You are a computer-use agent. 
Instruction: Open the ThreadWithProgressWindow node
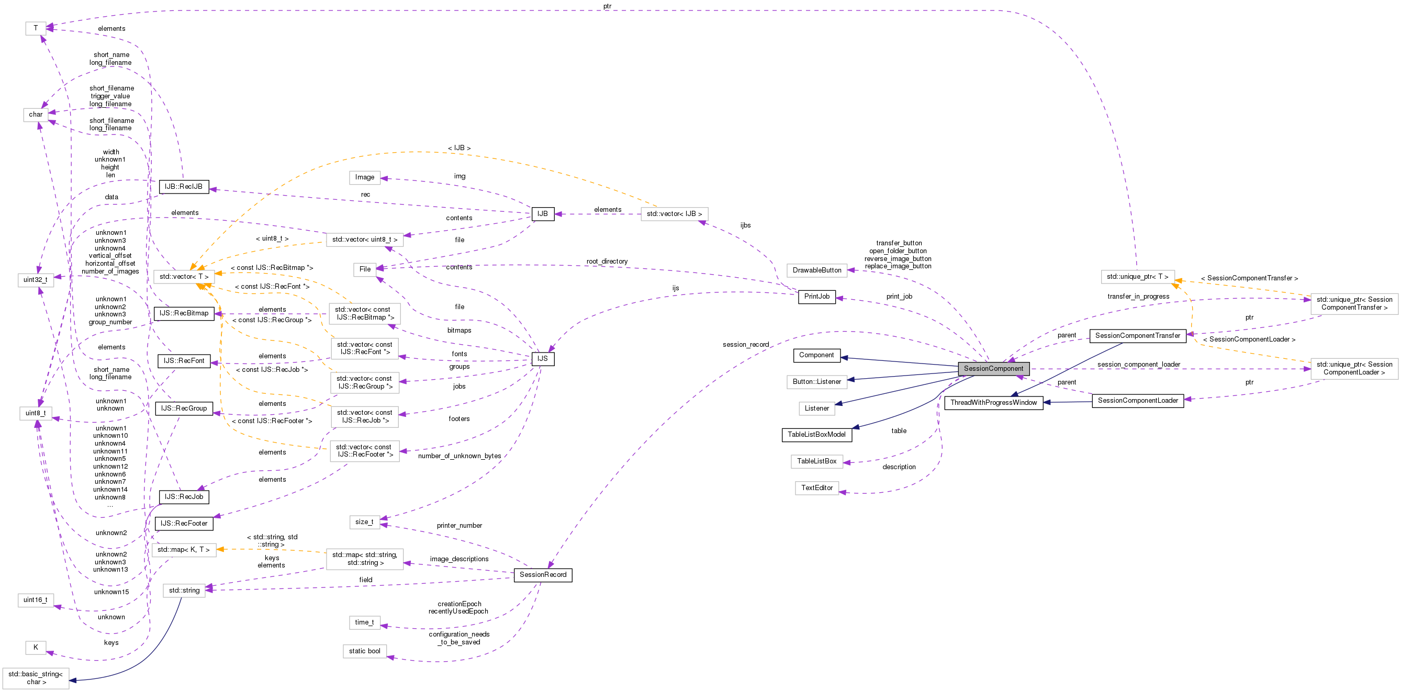[x=995, y=402]
